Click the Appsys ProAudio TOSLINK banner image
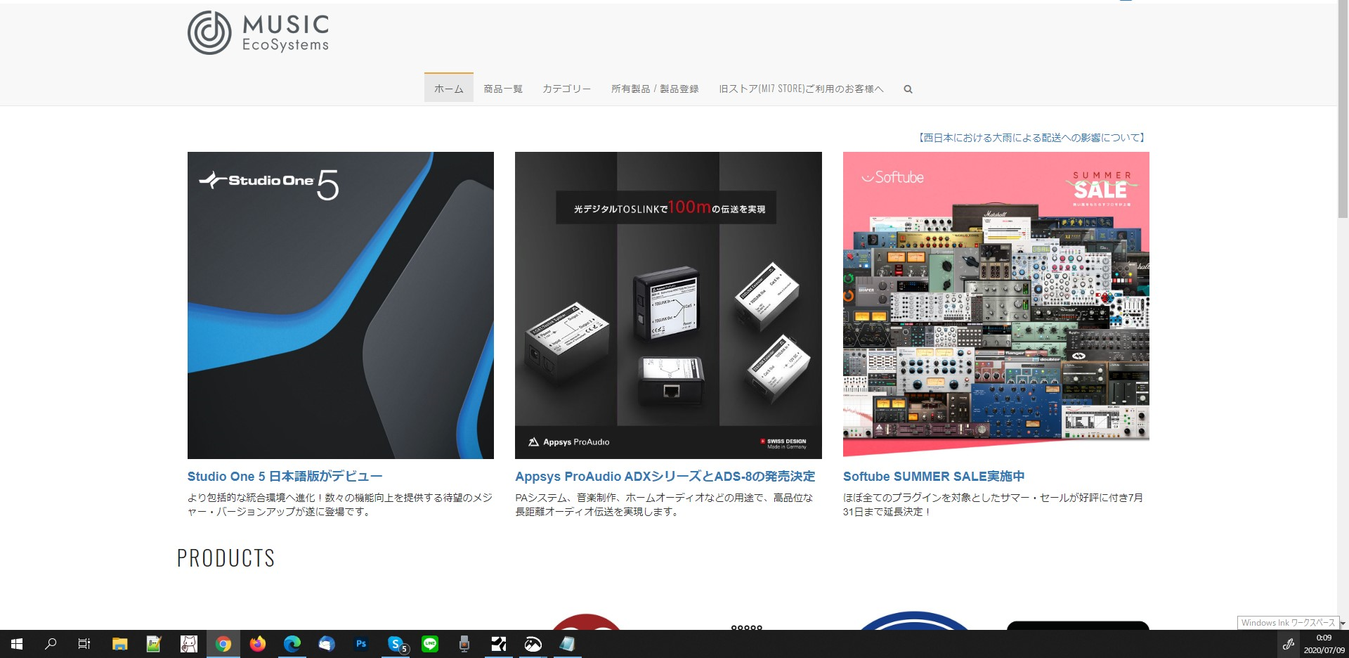 [668, 305]
